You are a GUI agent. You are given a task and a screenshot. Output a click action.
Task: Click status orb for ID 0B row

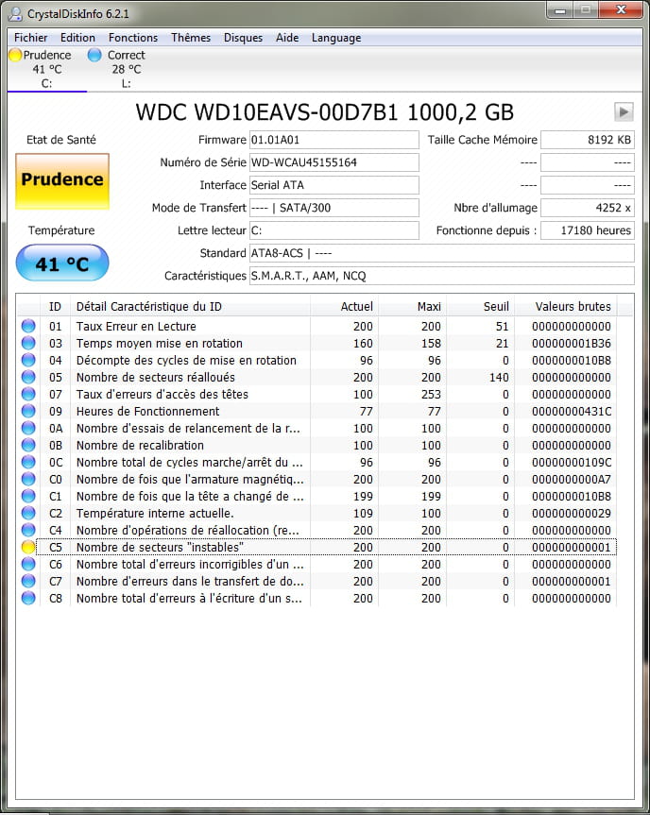point(28,445)
